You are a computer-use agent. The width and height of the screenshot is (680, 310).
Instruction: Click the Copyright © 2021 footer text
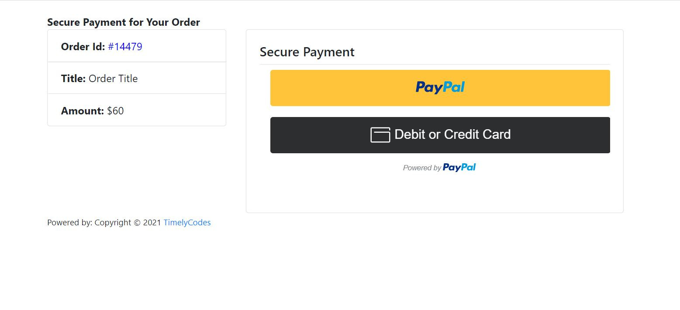[x=128, y=223]
